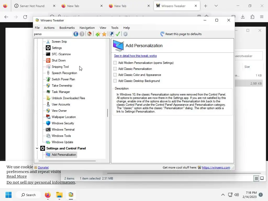268x201 pixels.
Task: Switch to the Server Not Found tab
Action: click(32, 6)
